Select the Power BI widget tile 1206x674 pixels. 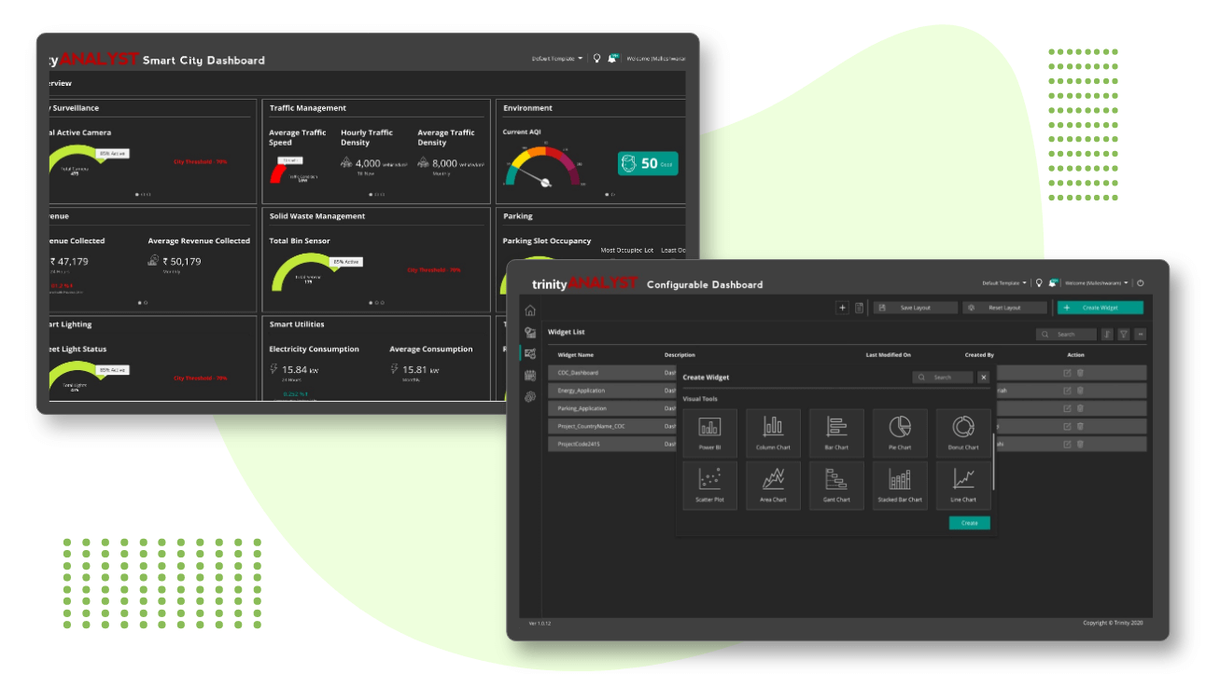click(709, 433)
